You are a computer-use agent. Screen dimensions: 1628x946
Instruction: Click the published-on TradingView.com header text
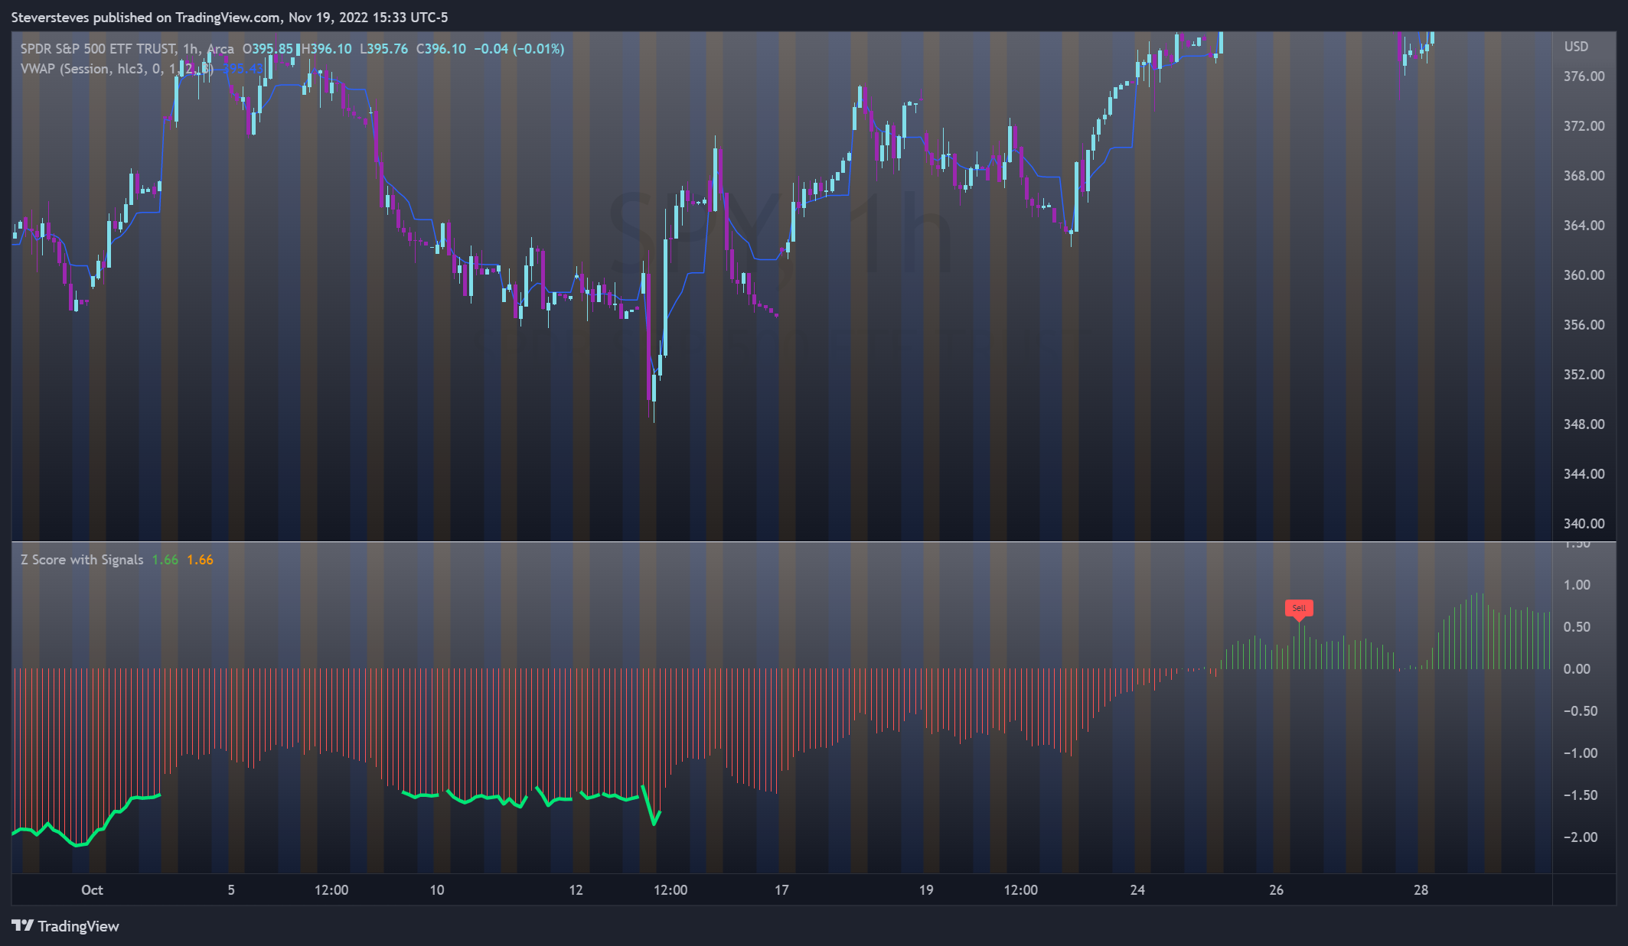[x=230, y=18]
